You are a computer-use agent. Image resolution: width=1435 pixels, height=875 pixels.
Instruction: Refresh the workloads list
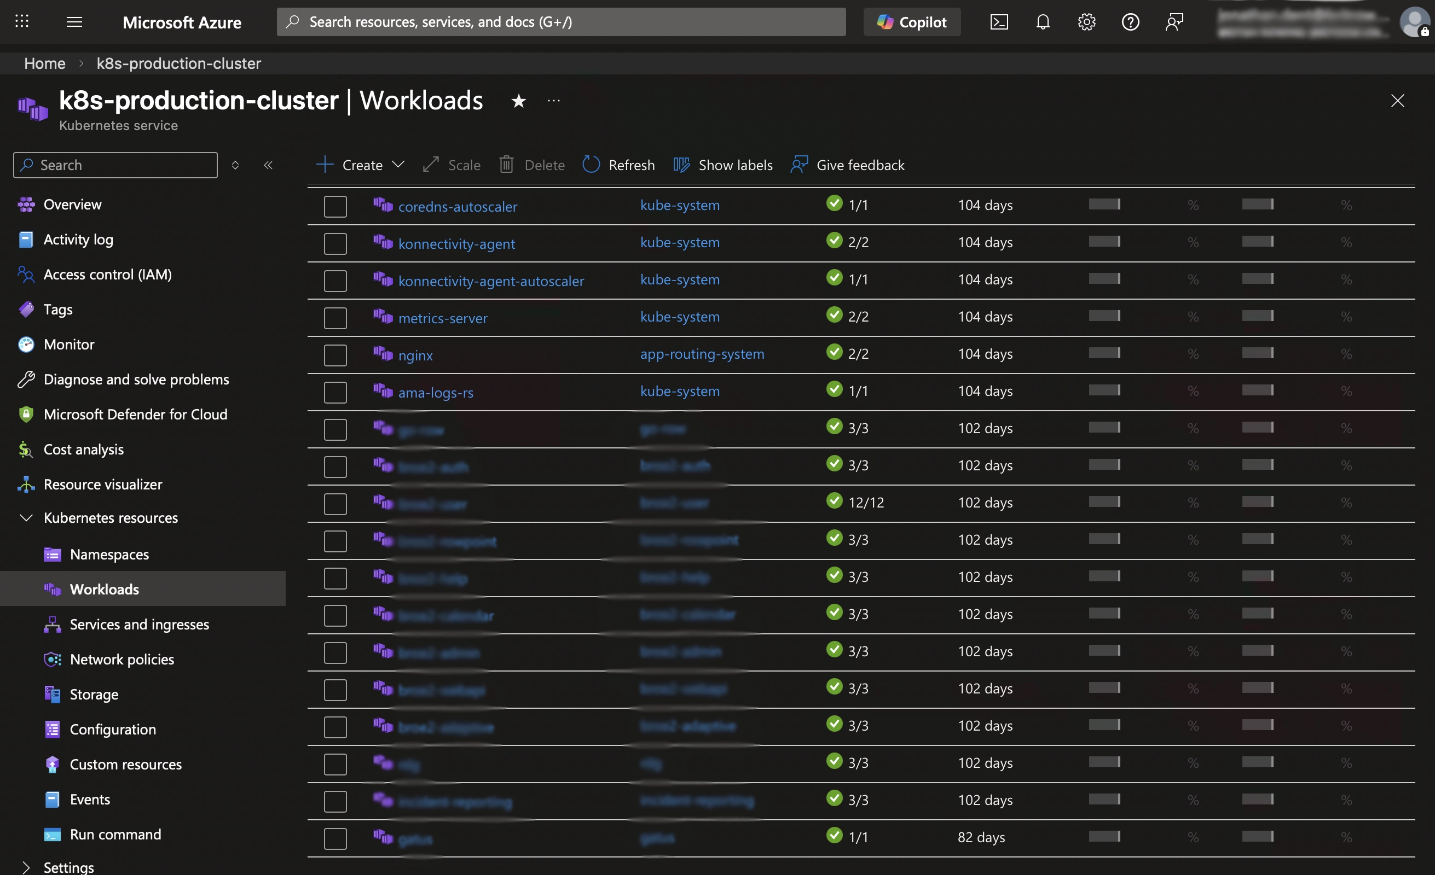tap(618, 165)
